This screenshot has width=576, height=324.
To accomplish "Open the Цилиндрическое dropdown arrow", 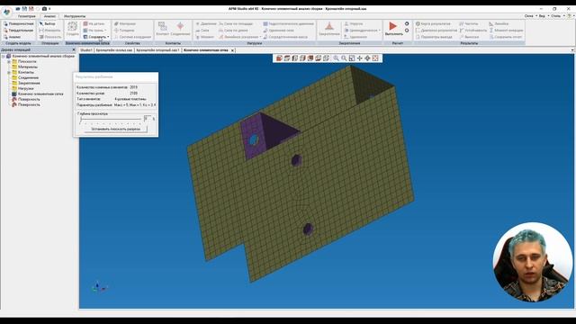I will [380, 30].
